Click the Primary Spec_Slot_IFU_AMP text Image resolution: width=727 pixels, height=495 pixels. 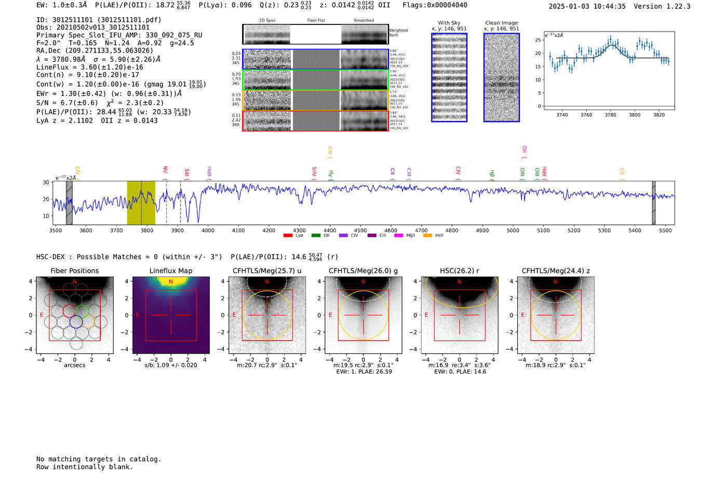pyautogui.click(x=119, y=35)
